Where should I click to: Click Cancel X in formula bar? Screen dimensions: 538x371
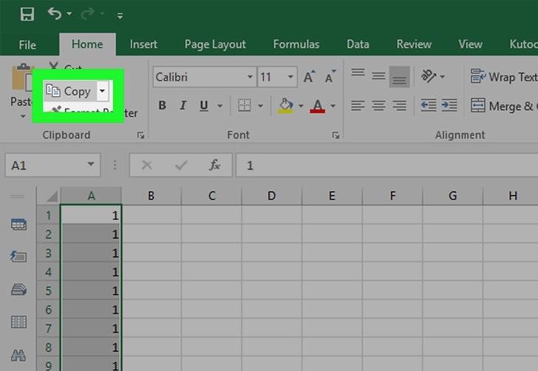[147, 166]
